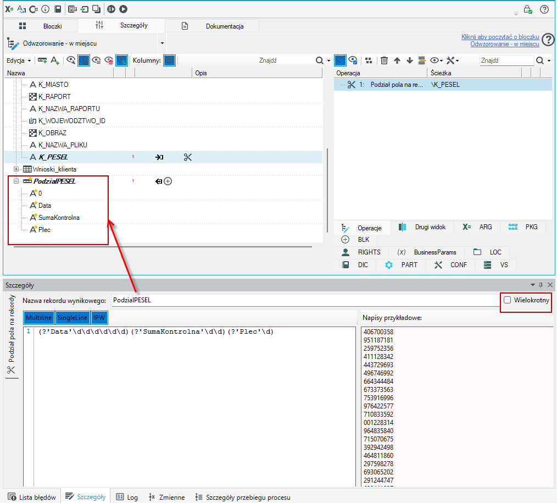Open the eye view dropdown in operations toolbar

(x=436, y=60)
